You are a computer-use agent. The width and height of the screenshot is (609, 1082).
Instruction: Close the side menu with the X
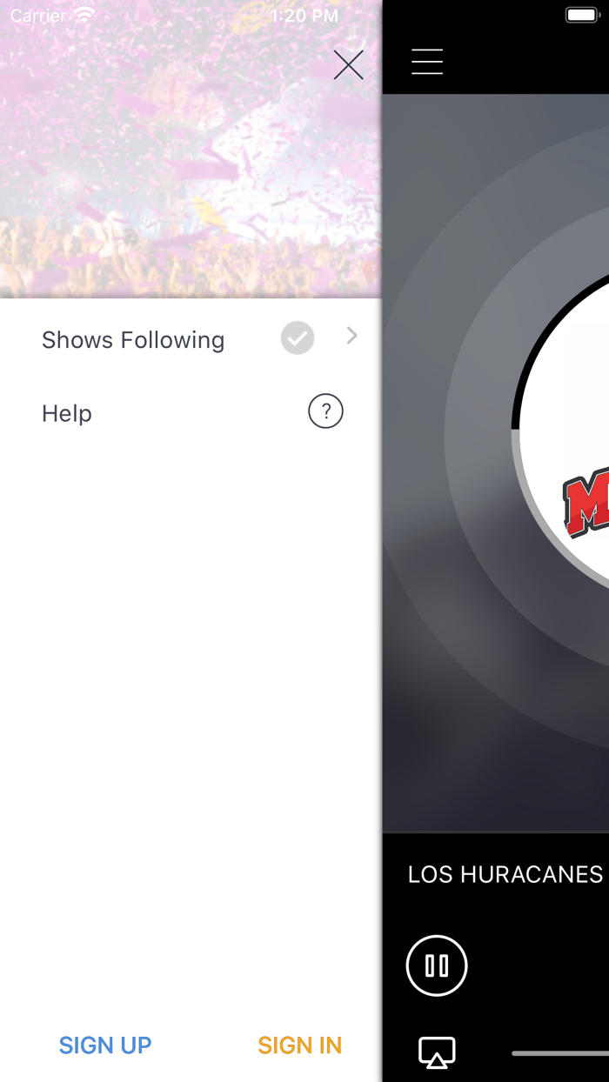click(x=348, y=64)
